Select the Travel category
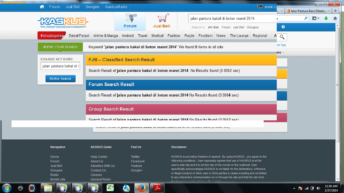 pyautogui.click(x=143, y=36)
